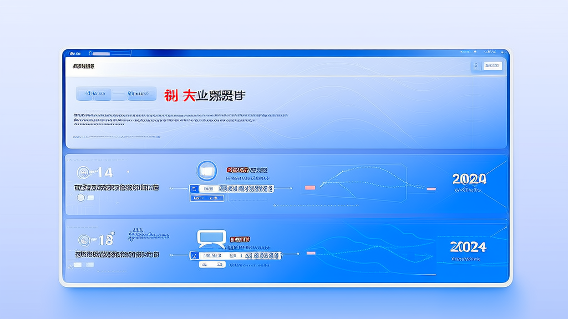The width and height of the screenshot is (568, 319).
Task: Click the red label button in first row
Action: click(x=237, y=169)
